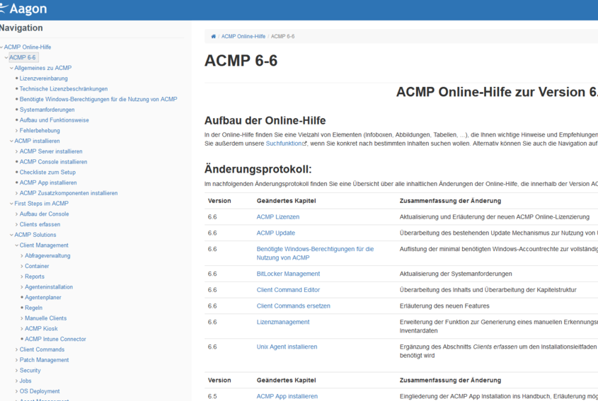Open Client Command Editor link
This screenshot has width=598, height=401.
[288, 290]
